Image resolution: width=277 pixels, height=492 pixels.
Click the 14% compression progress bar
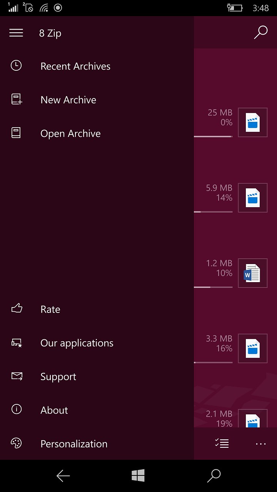[213, 212]
